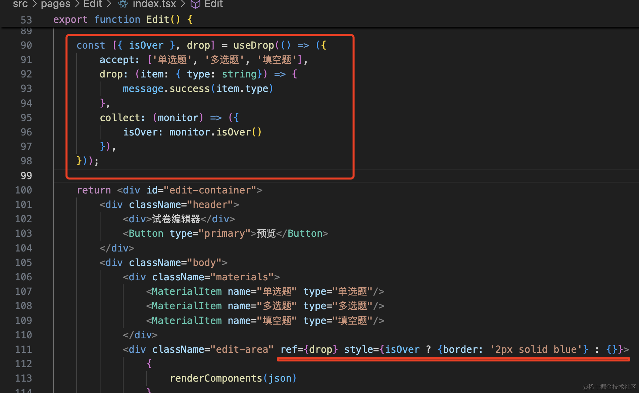The image size is (639, 393).
Task: Open the src breadcrumb folder
Action: pyautogui.click(x=20, y=4)
